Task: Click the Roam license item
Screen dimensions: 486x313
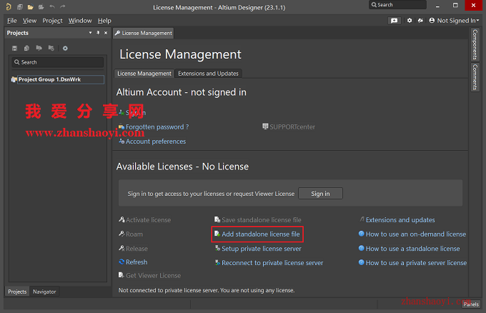Action: pyautogui.click(x=131, y=234)
